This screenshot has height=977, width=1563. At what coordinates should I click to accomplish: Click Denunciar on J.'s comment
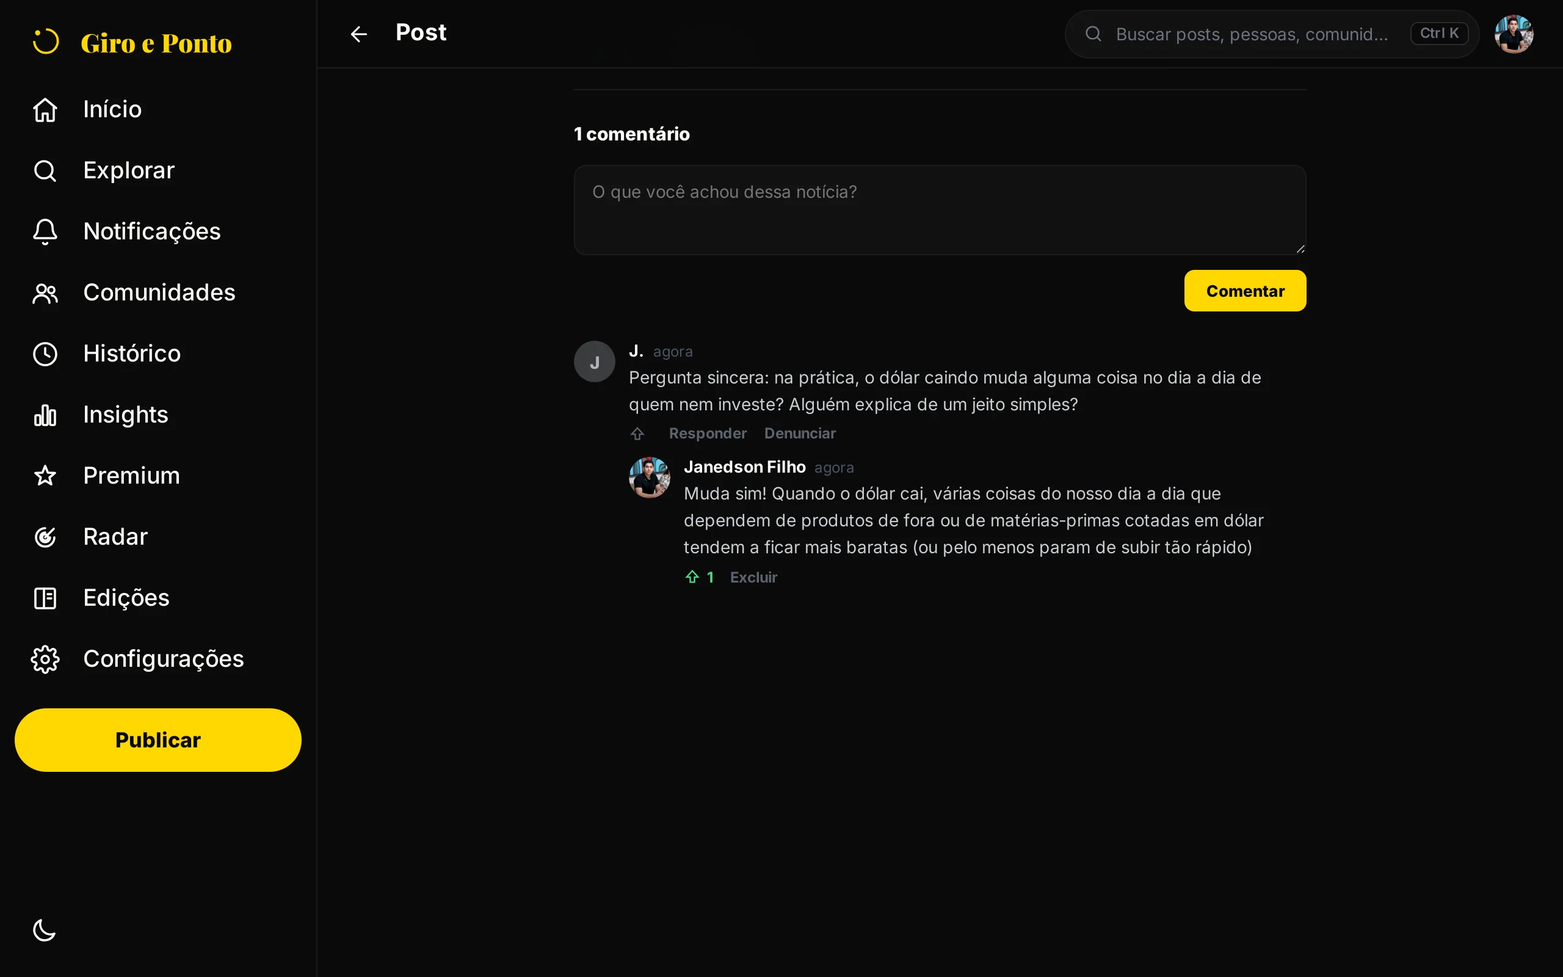click(800, 434)
